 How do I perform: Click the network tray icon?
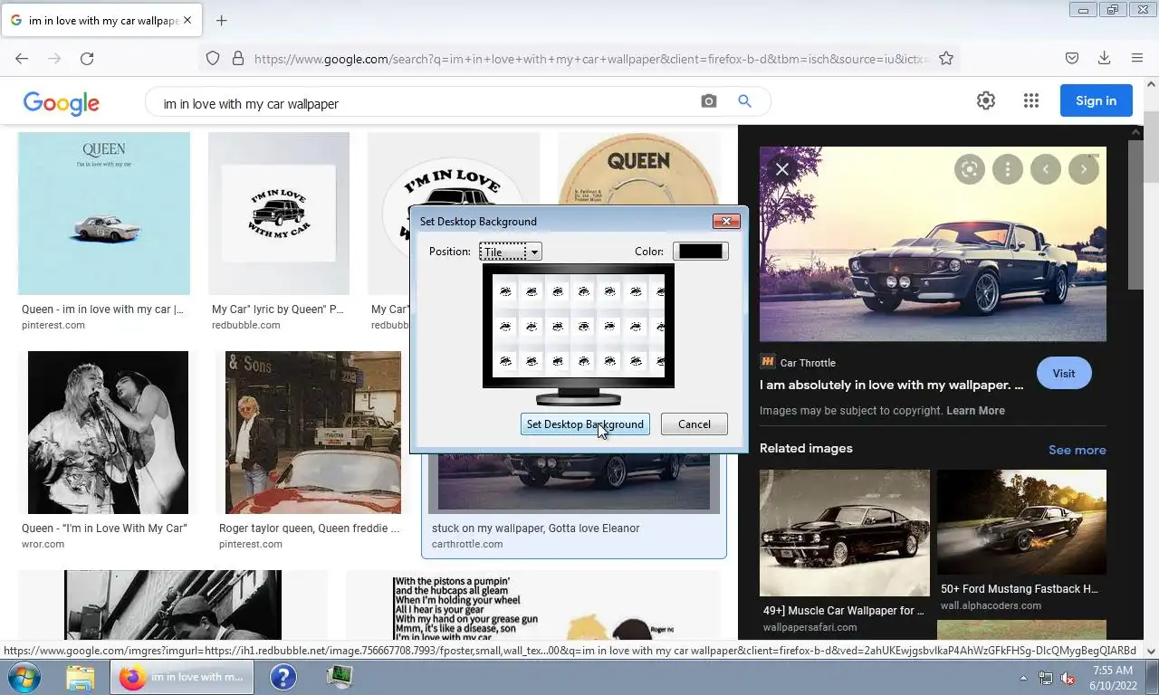click(x=1046, y=678)
